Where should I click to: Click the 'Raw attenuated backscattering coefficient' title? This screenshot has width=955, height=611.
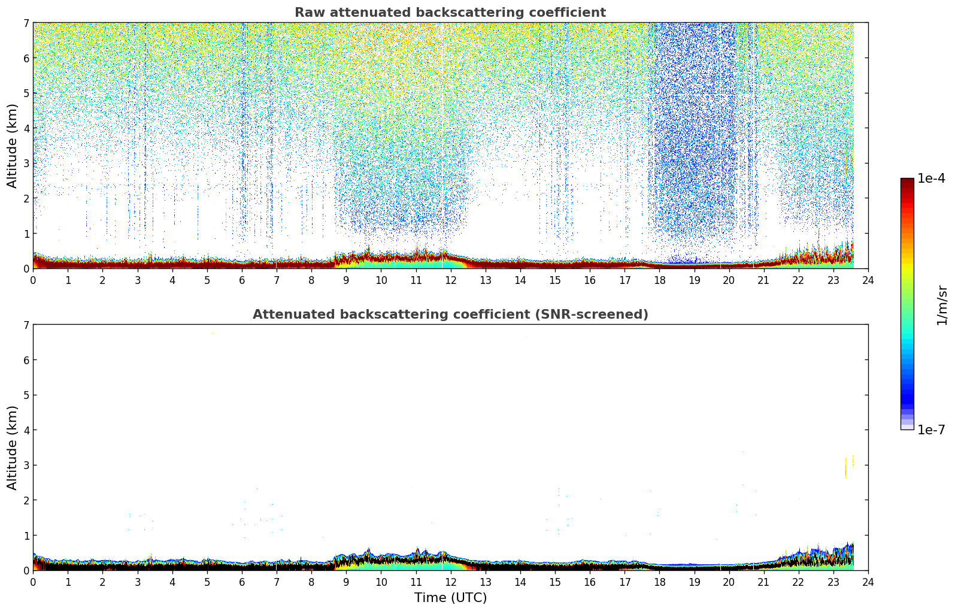450,13
